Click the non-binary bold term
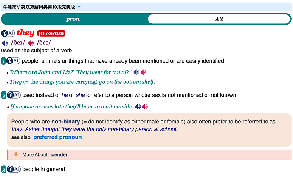 click(x=66, y=122)
